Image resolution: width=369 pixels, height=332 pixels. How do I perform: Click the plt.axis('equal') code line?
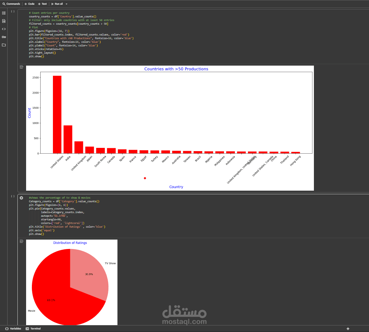(42, 231)
